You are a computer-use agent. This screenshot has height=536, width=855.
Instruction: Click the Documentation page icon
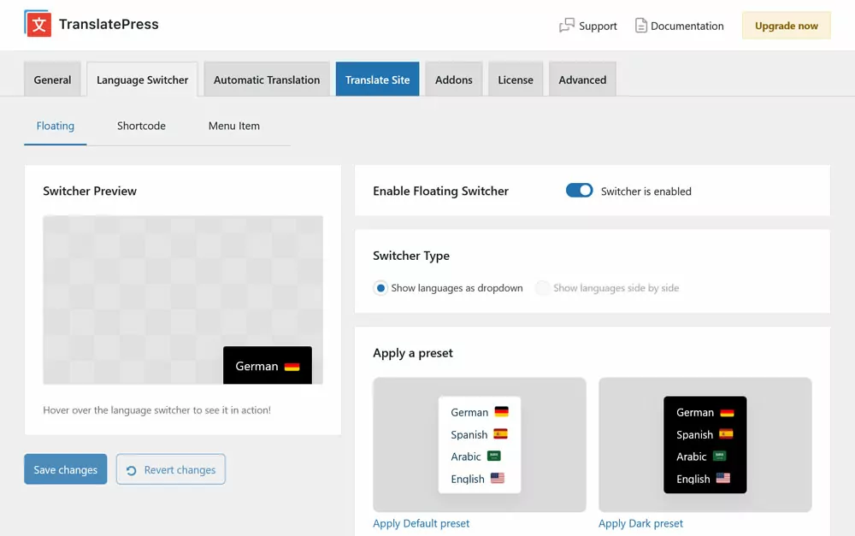coord(640,26)
